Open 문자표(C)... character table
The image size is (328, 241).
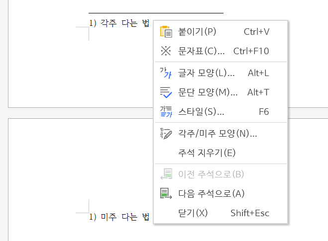[x=220, y=51]
